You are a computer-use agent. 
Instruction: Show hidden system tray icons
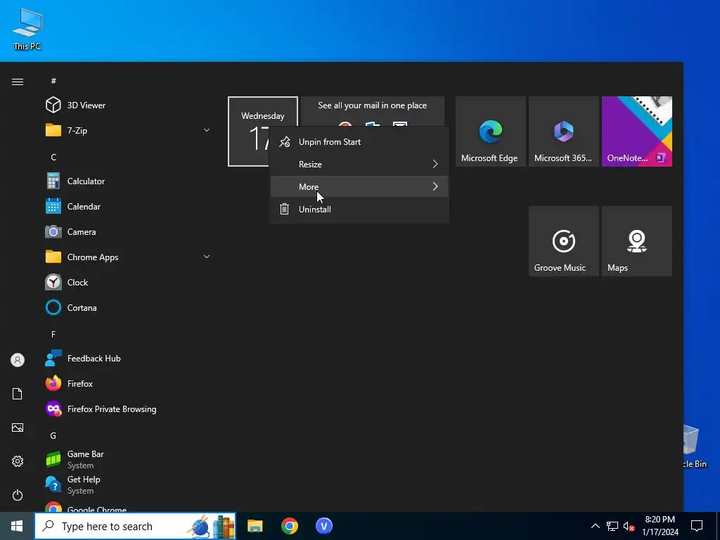[595, 526]
